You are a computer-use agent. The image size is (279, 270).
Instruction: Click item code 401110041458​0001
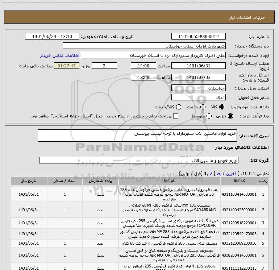(x=239, y=194)
